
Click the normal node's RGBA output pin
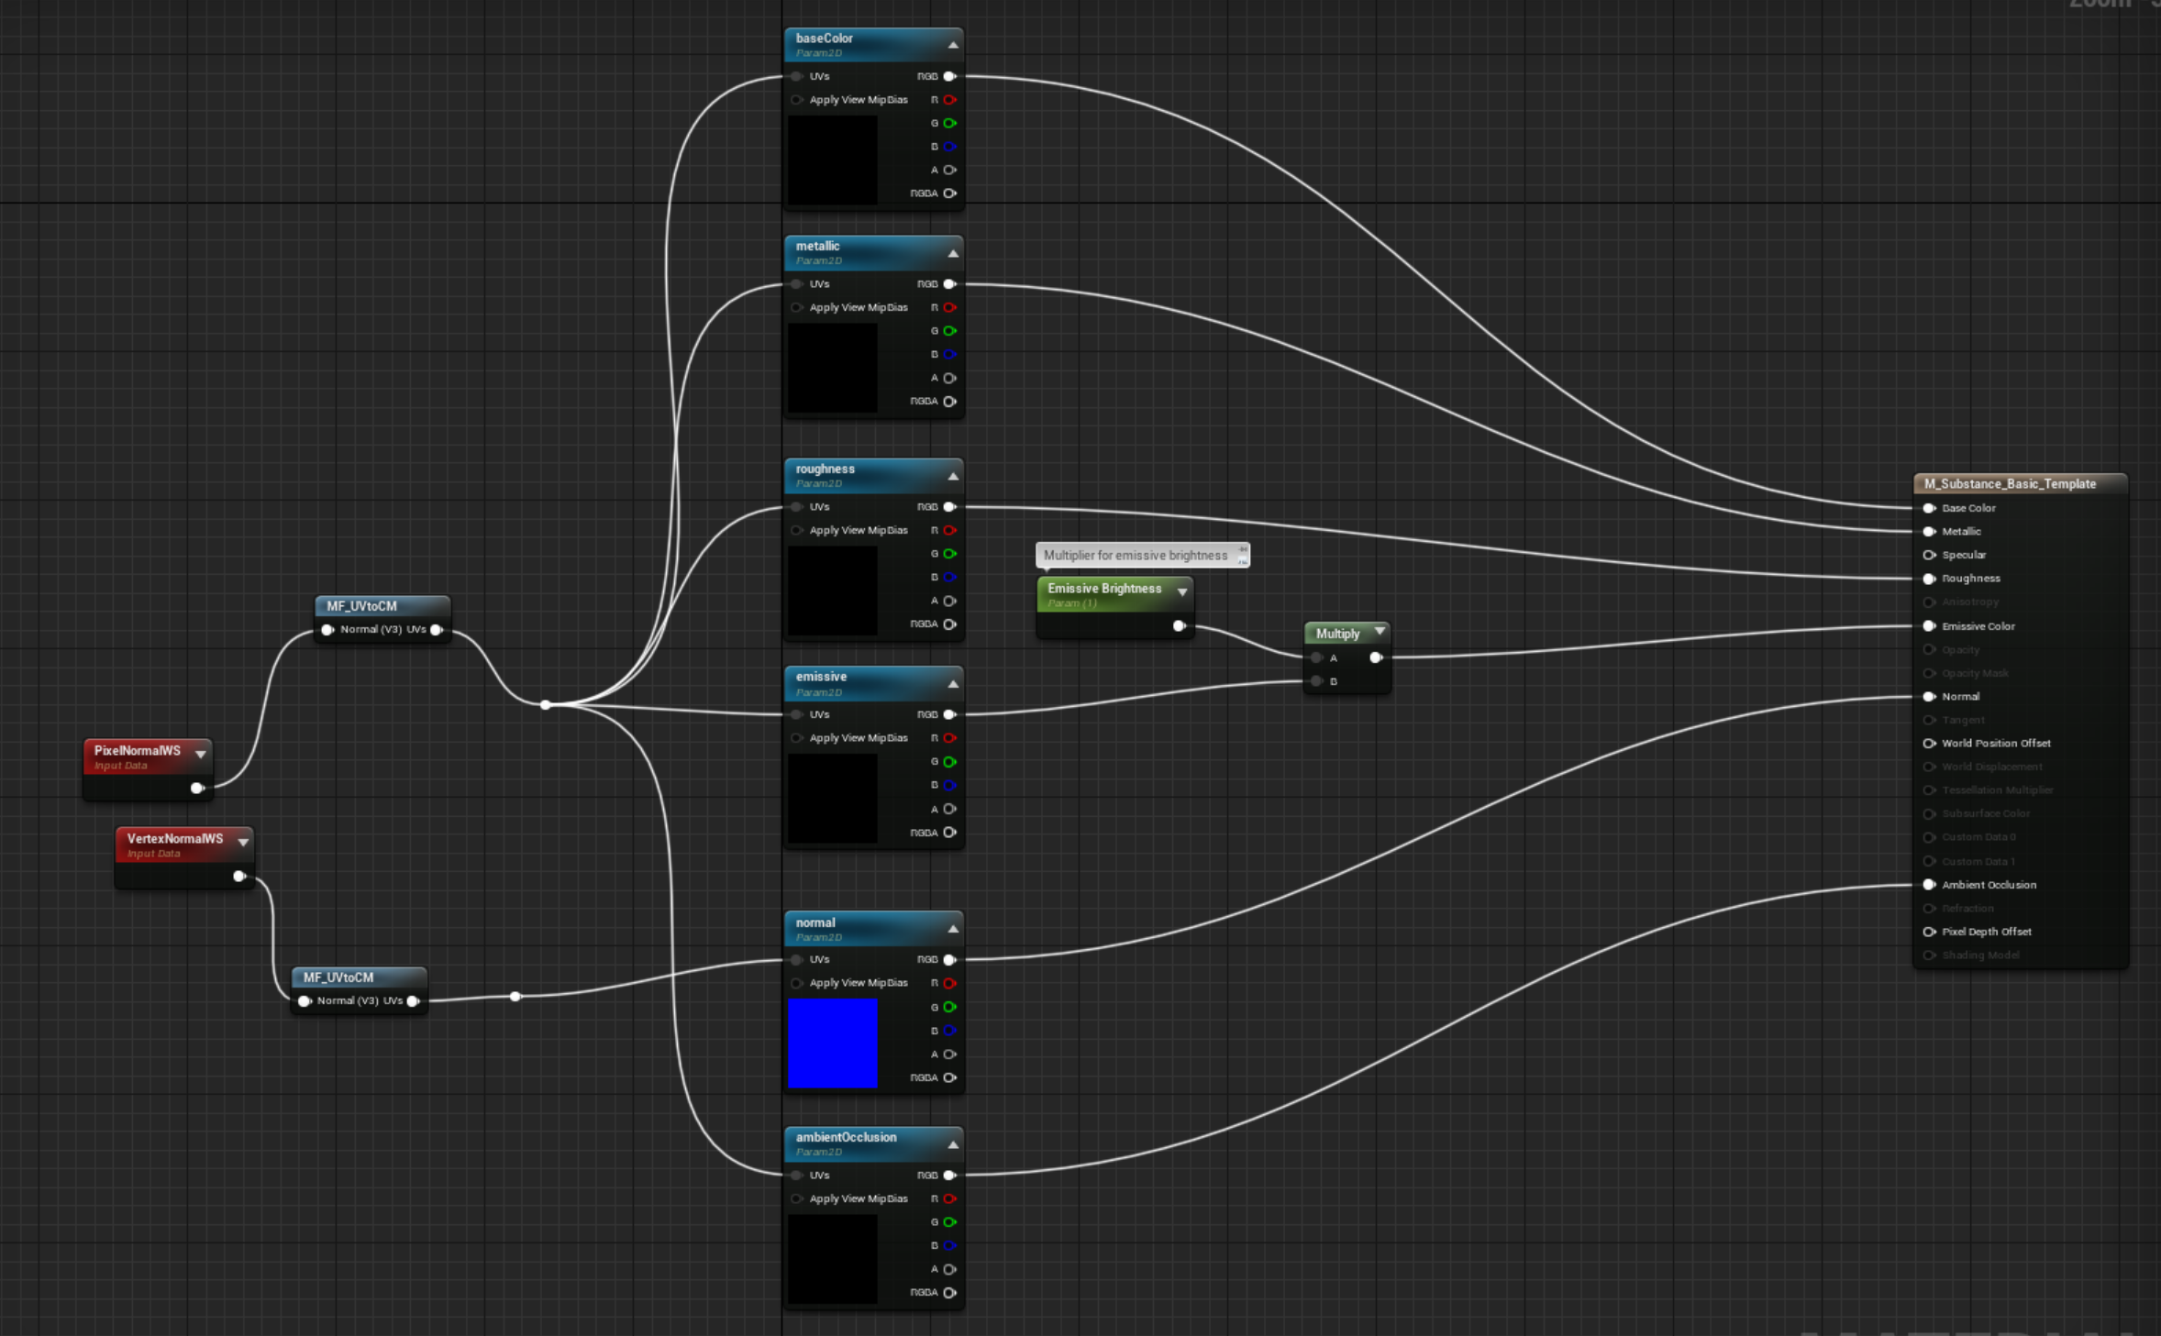950,1077
